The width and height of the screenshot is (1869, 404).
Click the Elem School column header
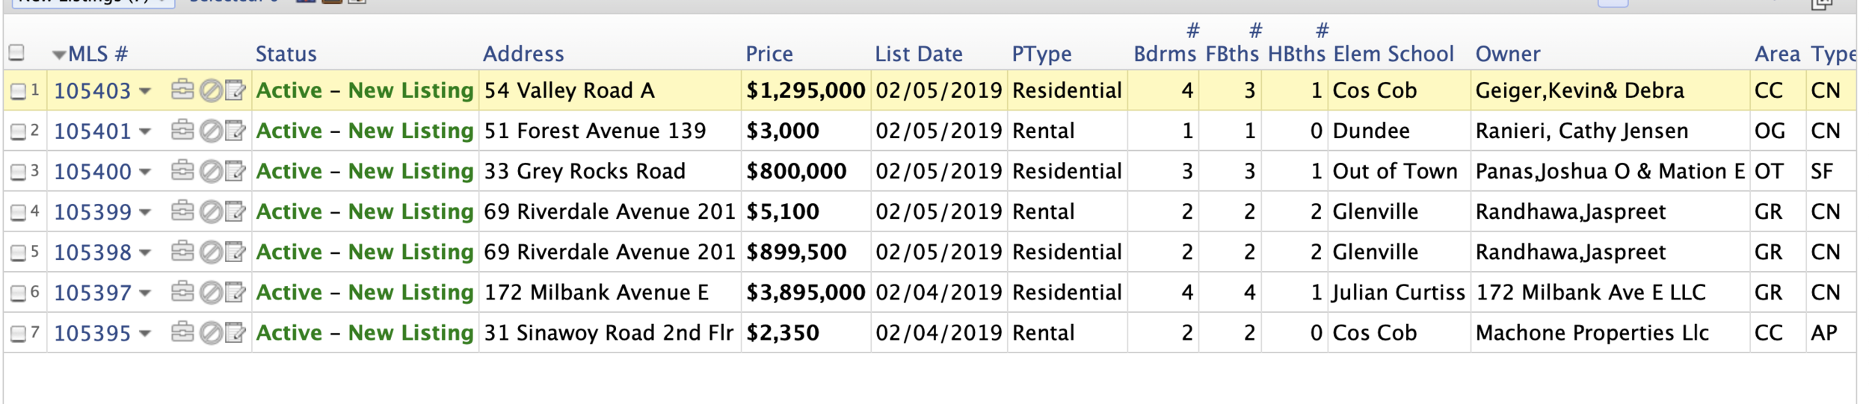(x=1394, y=54)
